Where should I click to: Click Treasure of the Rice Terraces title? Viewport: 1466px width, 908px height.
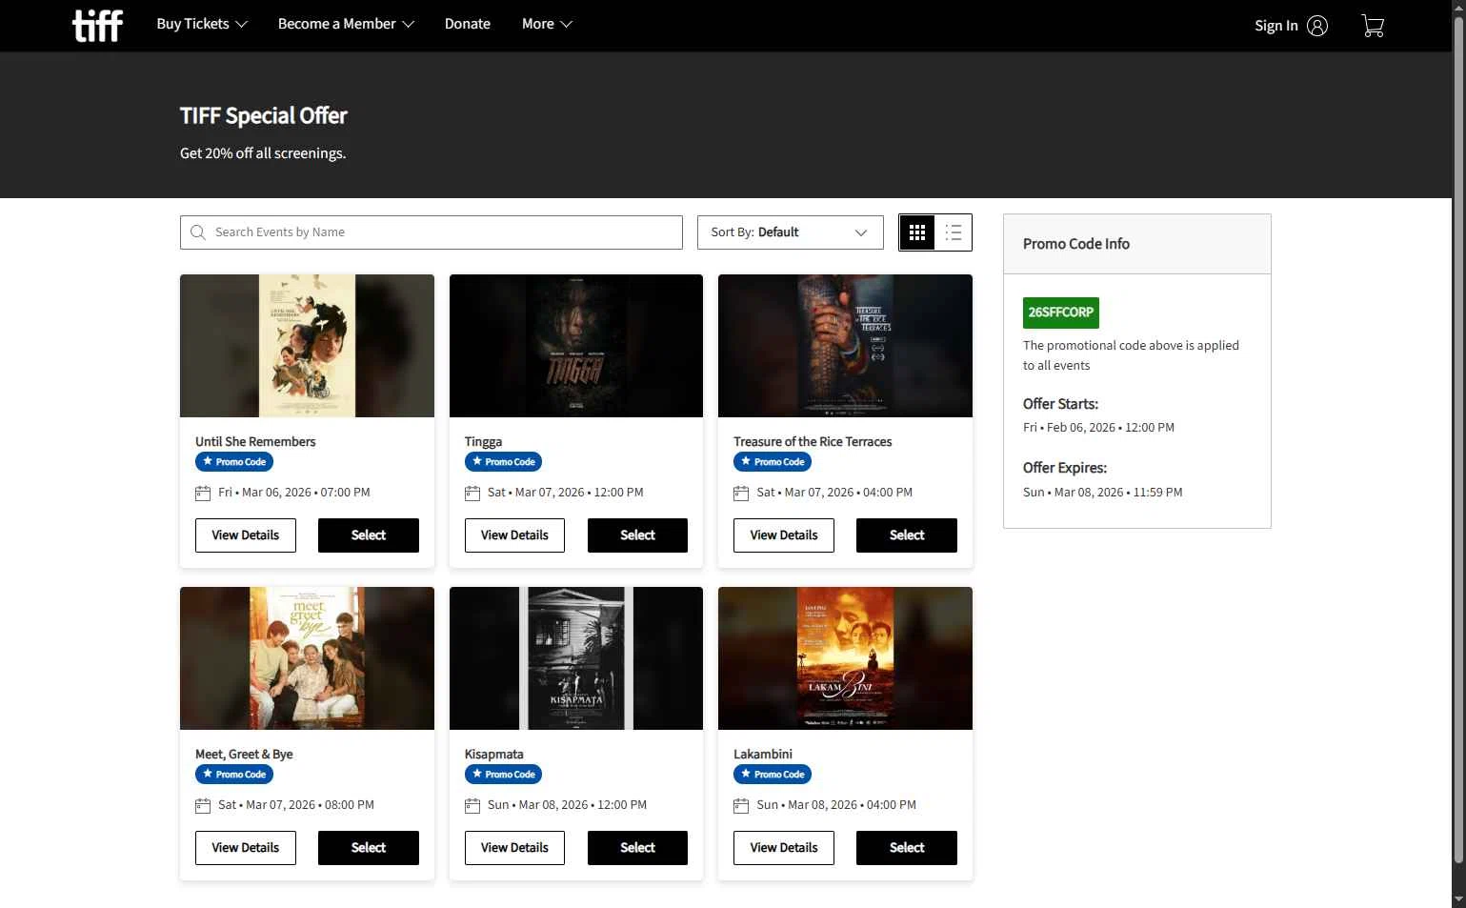[813, 442]
